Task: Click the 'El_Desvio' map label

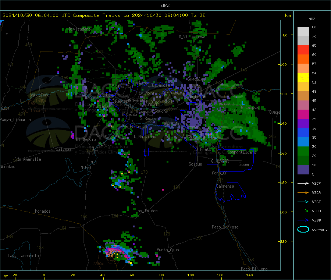Action: coord(86,139)
